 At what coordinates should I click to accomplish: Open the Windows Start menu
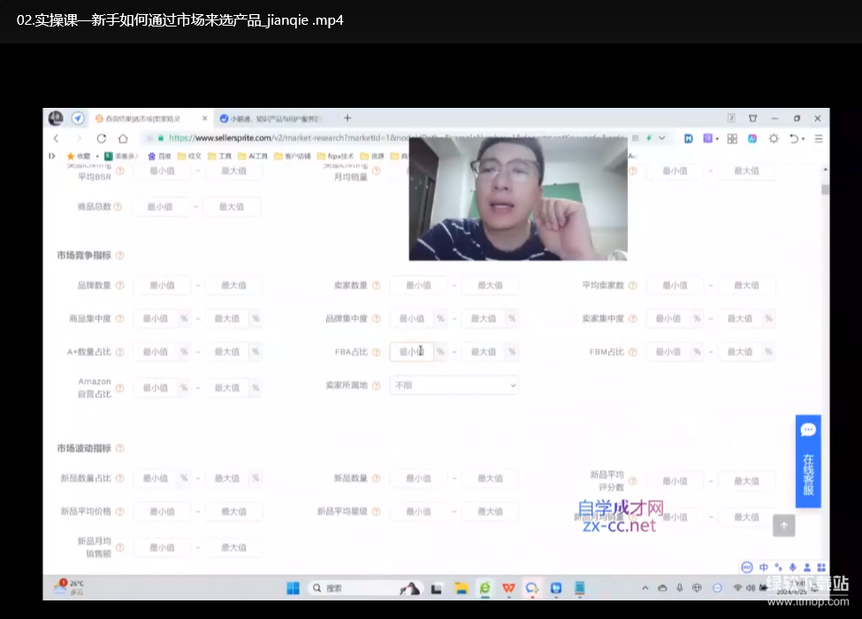pos(293,588)
